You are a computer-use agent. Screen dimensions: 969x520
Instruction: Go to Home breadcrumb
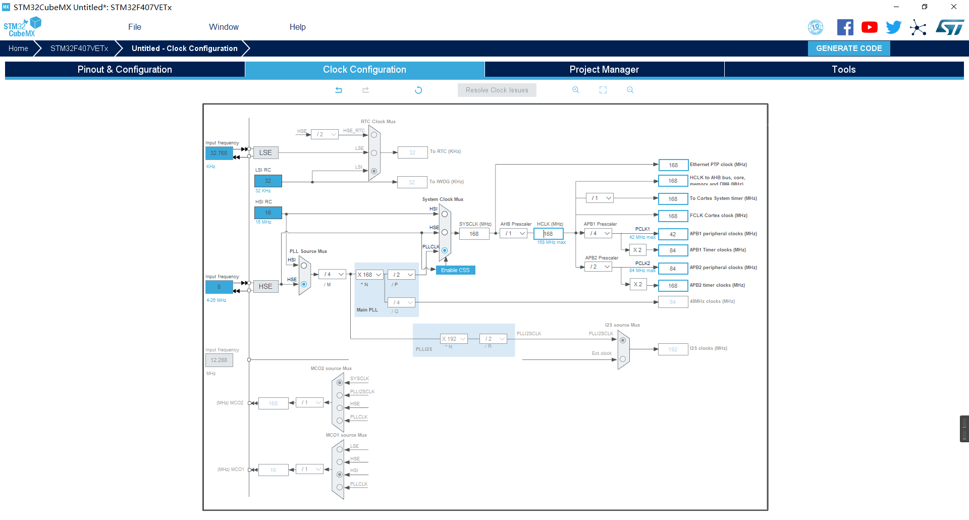[18, 48]
